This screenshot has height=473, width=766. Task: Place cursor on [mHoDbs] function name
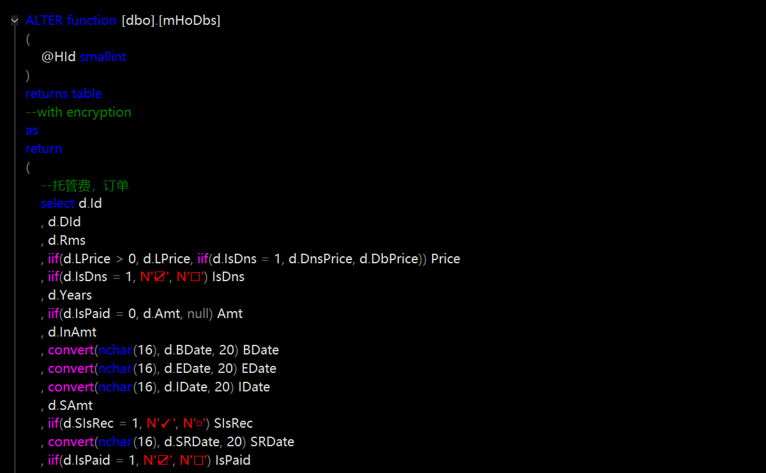pos(190,20)
